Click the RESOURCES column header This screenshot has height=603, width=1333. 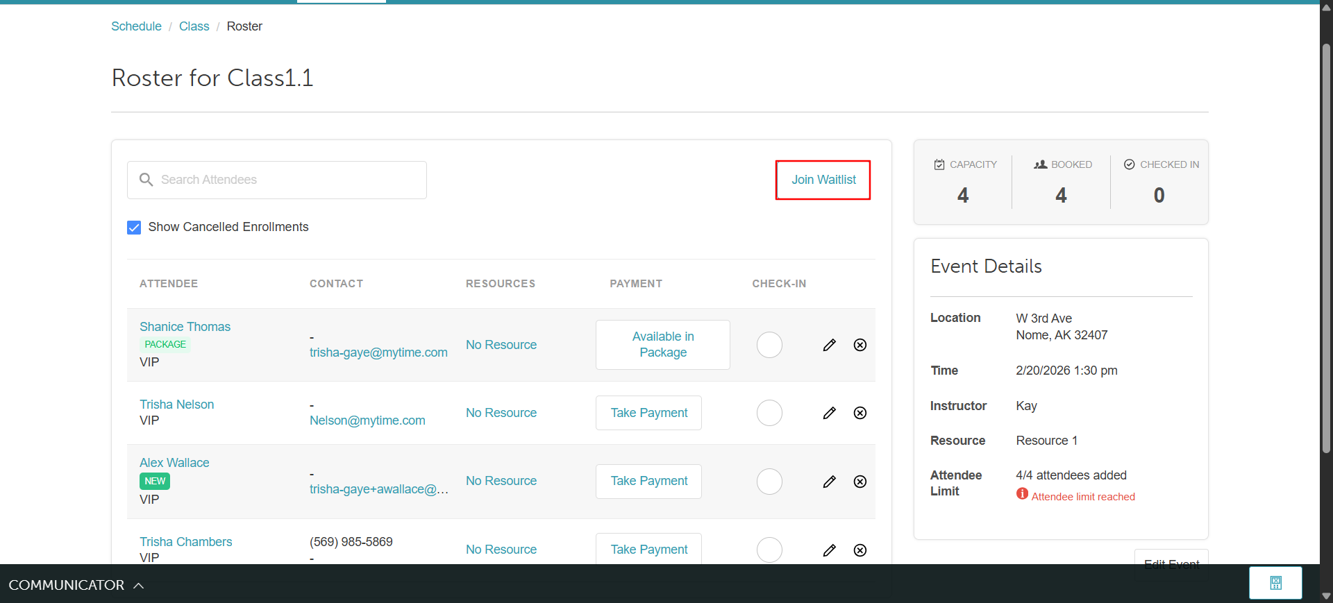coord(501,284)
